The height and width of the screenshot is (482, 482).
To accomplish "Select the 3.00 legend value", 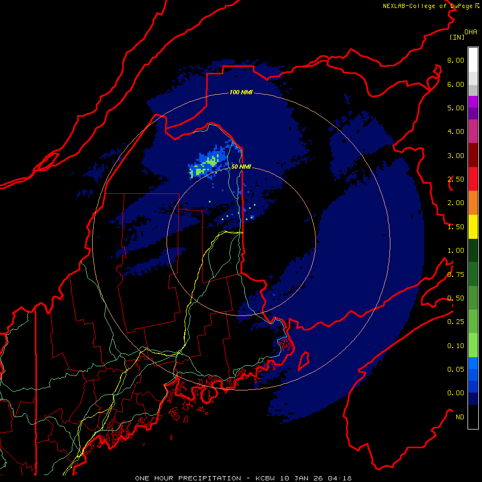I will point(456,155).
